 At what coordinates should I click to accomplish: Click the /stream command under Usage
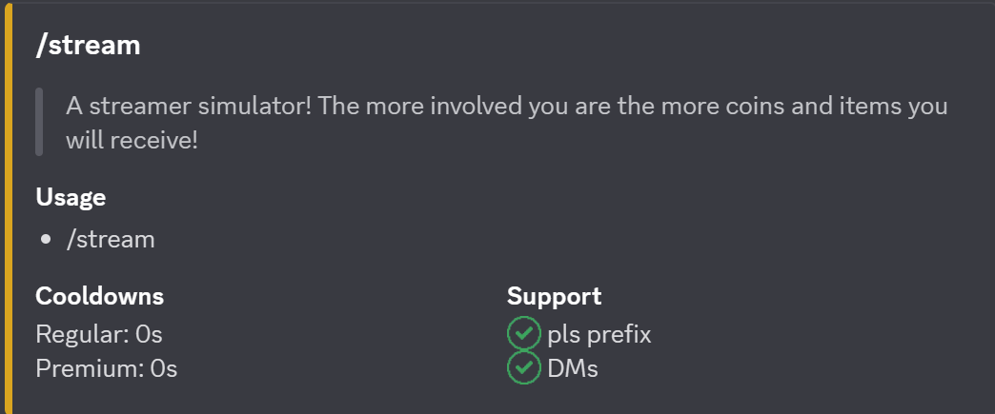pyautogui.click(x=111, y=239)
